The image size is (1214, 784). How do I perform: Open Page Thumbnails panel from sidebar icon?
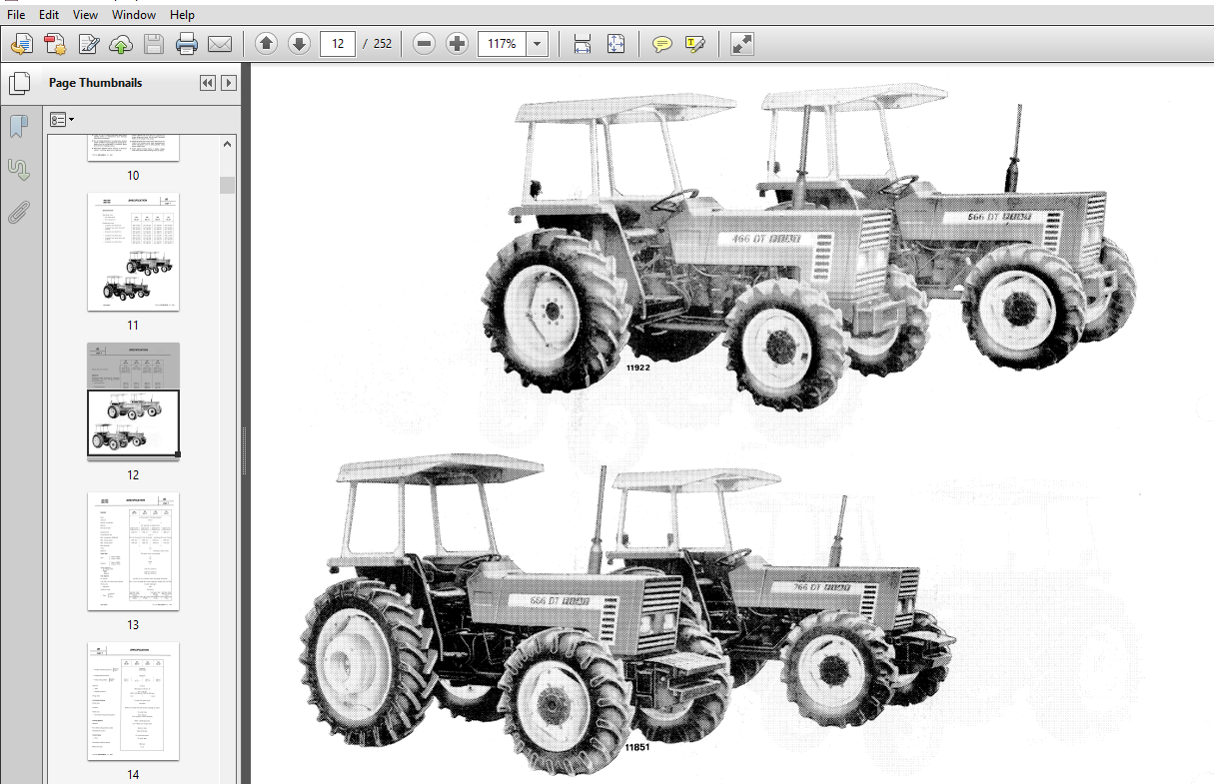click(18, 83)
